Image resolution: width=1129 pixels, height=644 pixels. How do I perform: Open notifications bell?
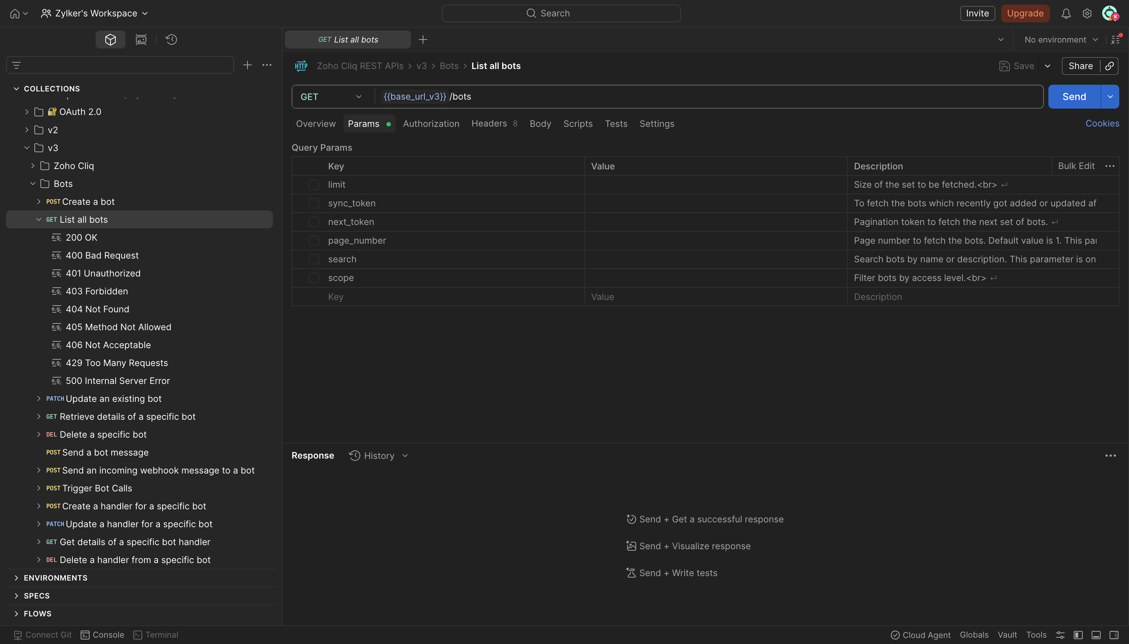pyautogui.click(x=1066, y=13)
